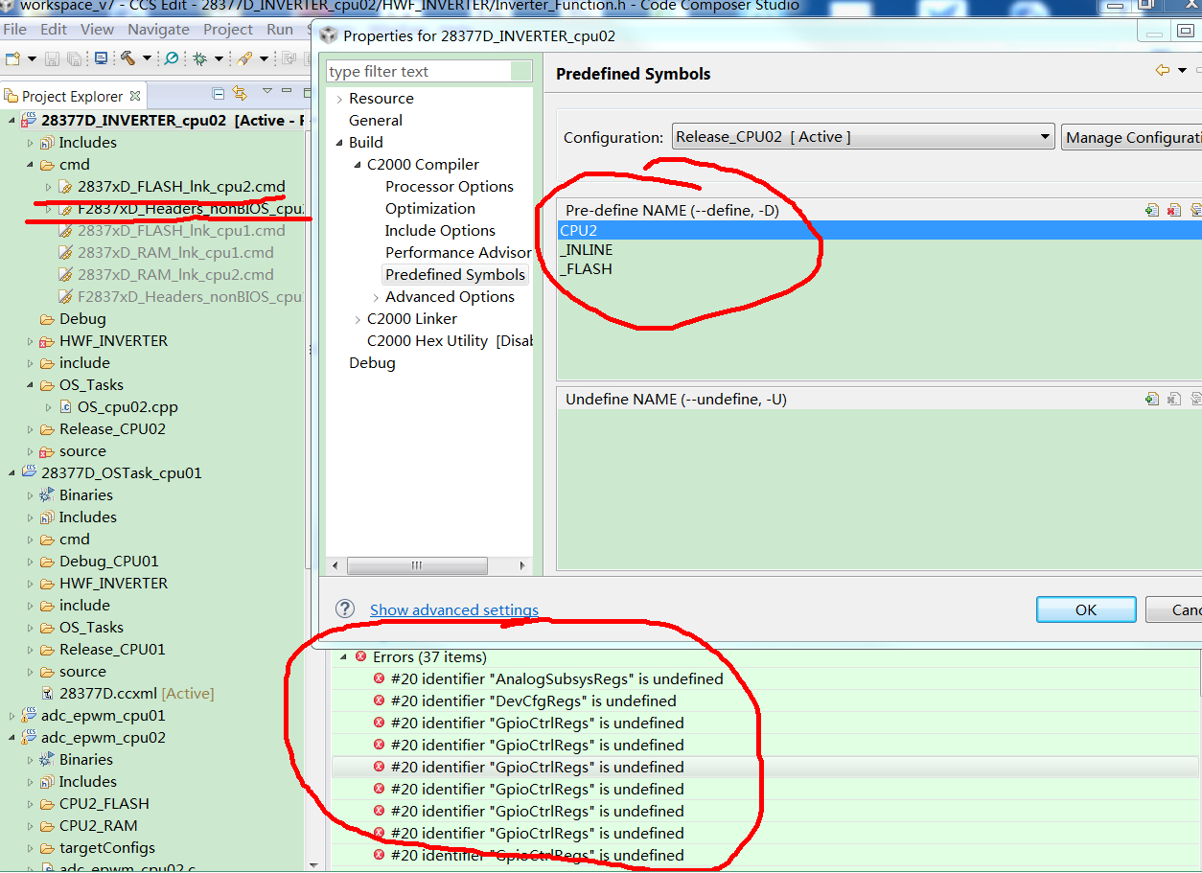Select 2837xD_FLASH_lnk_cpu1.cmd file

pyautogui.click(x=181, y=231)
